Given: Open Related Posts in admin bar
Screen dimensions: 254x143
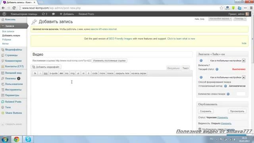Looking at the screenshot, I should click(x=86, y=14).
